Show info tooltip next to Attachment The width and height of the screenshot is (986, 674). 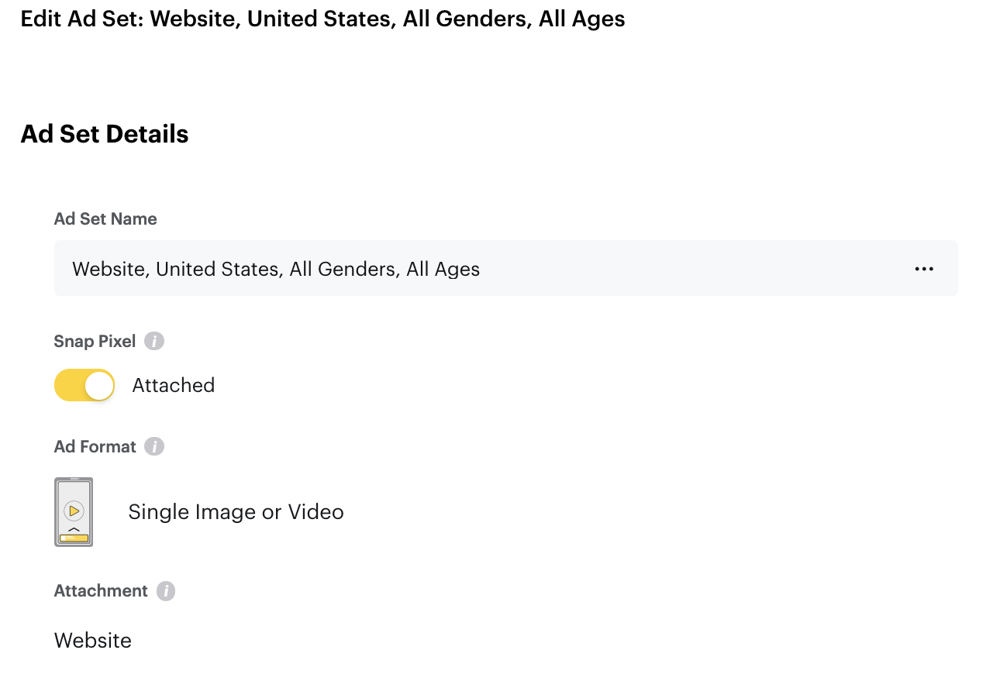point(166,591)
